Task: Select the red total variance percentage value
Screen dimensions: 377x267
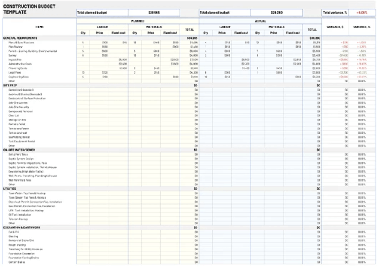Action: click(361, 13)
